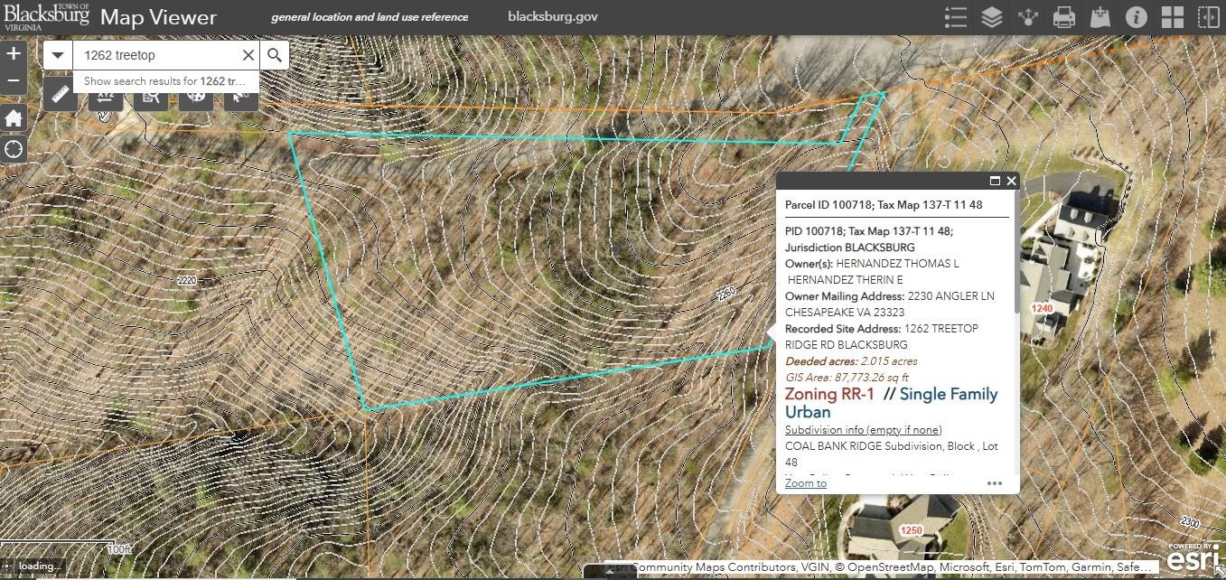Screen dimensions: 1226x580
Task: Click the Zoom to link in popup
Action: point(805,483)
